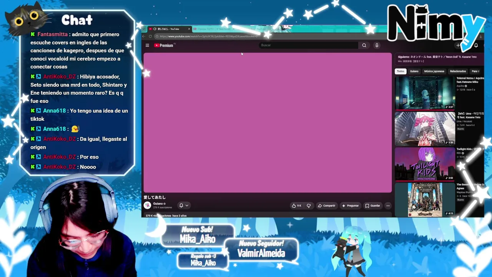Image resolution: width=492 pixels, height=277 pixels.
Task: Click the pink video player area
Action: (268, 122)
